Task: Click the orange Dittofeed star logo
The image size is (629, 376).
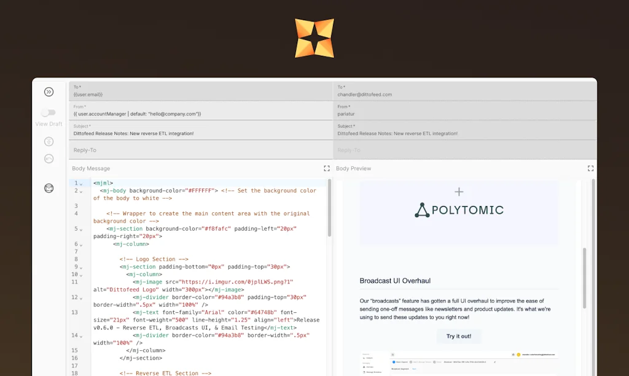Action: click(314, 38)
